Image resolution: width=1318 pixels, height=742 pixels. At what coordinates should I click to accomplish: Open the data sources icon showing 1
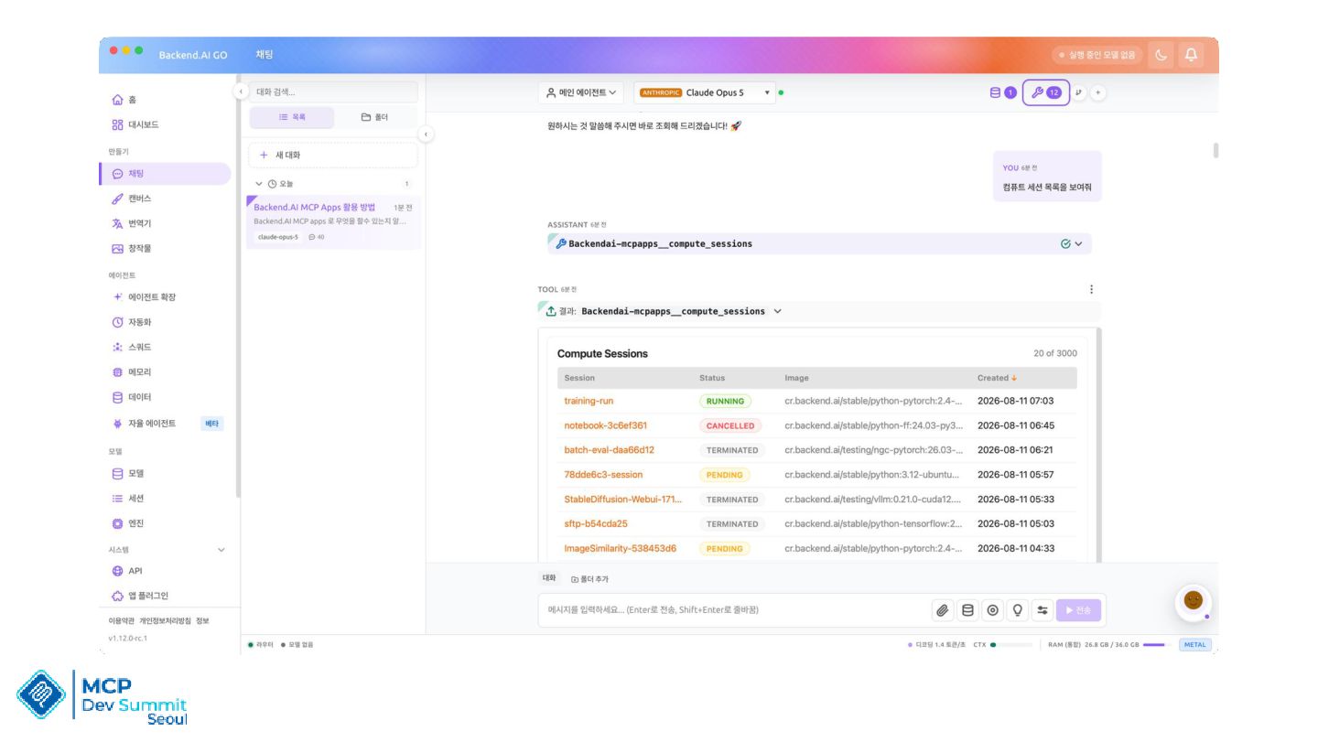(1003, 92)
